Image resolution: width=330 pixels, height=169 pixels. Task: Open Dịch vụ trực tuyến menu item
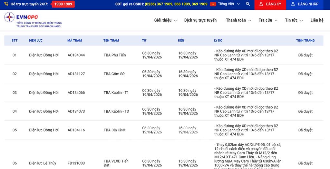coord(200,20)
